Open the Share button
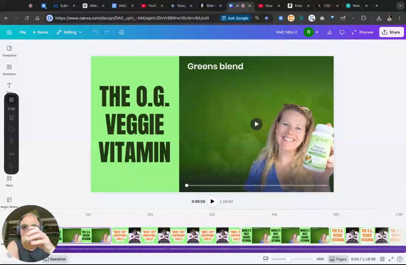This screenshot has width=406, height=265. pos(391,32)
